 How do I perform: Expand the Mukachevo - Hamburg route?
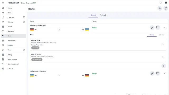(165, 73)
